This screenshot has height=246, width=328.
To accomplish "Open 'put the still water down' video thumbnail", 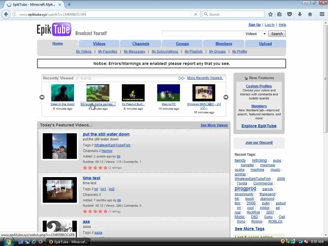I will tap(60, 146).
